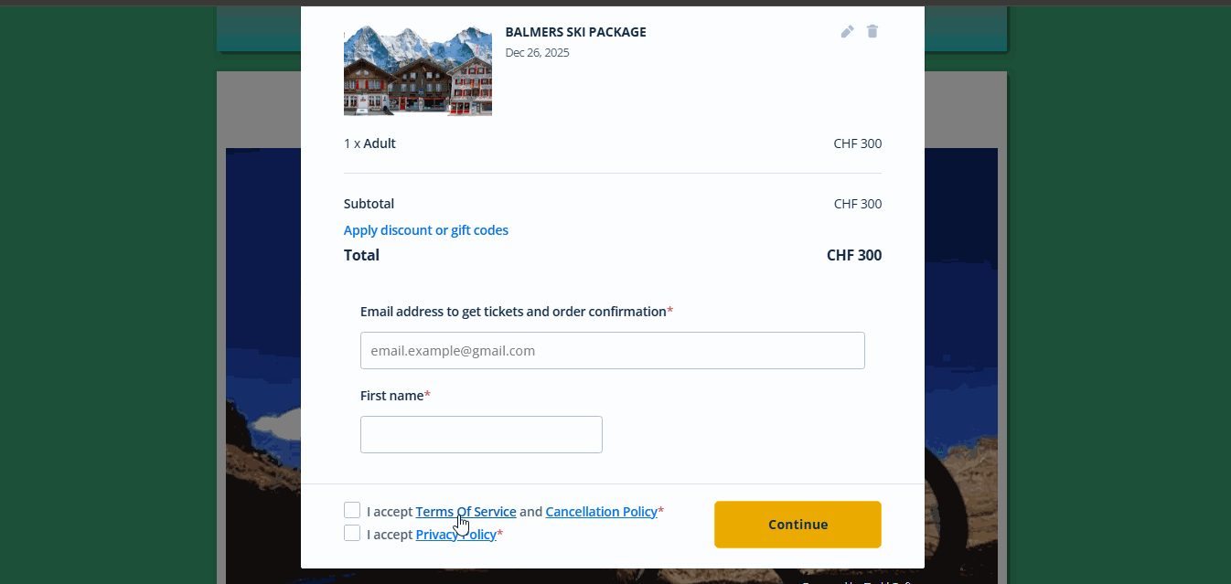Click the bold Total label
Viewport: 1231px width, 584px height.
(361, 255)
